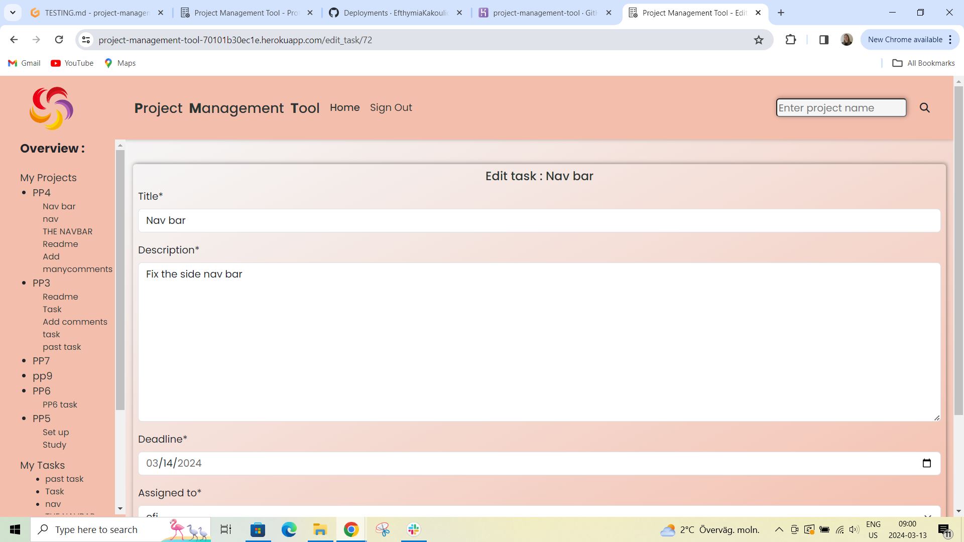Screen dimensions: 964x542
Task: Click the Gmail bookmark icon
Action: point(12,63)
